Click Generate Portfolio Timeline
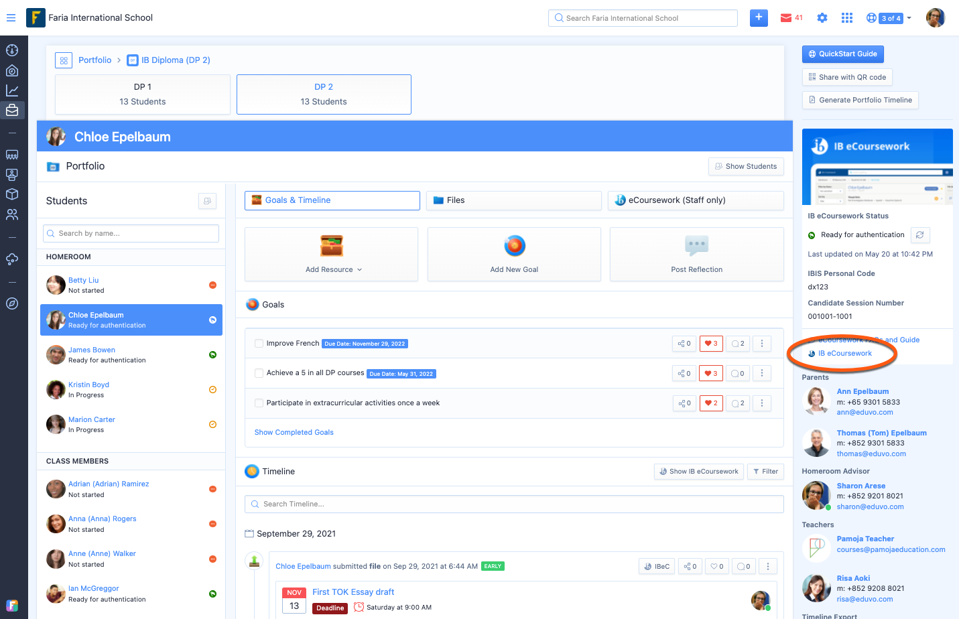This screenshot has height=619, width=959. pyautogui.click(x=860, y=100)
